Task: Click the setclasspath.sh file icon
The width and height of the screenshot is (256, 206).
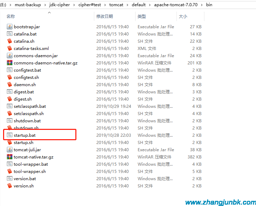Action: [x=10, y=113]
